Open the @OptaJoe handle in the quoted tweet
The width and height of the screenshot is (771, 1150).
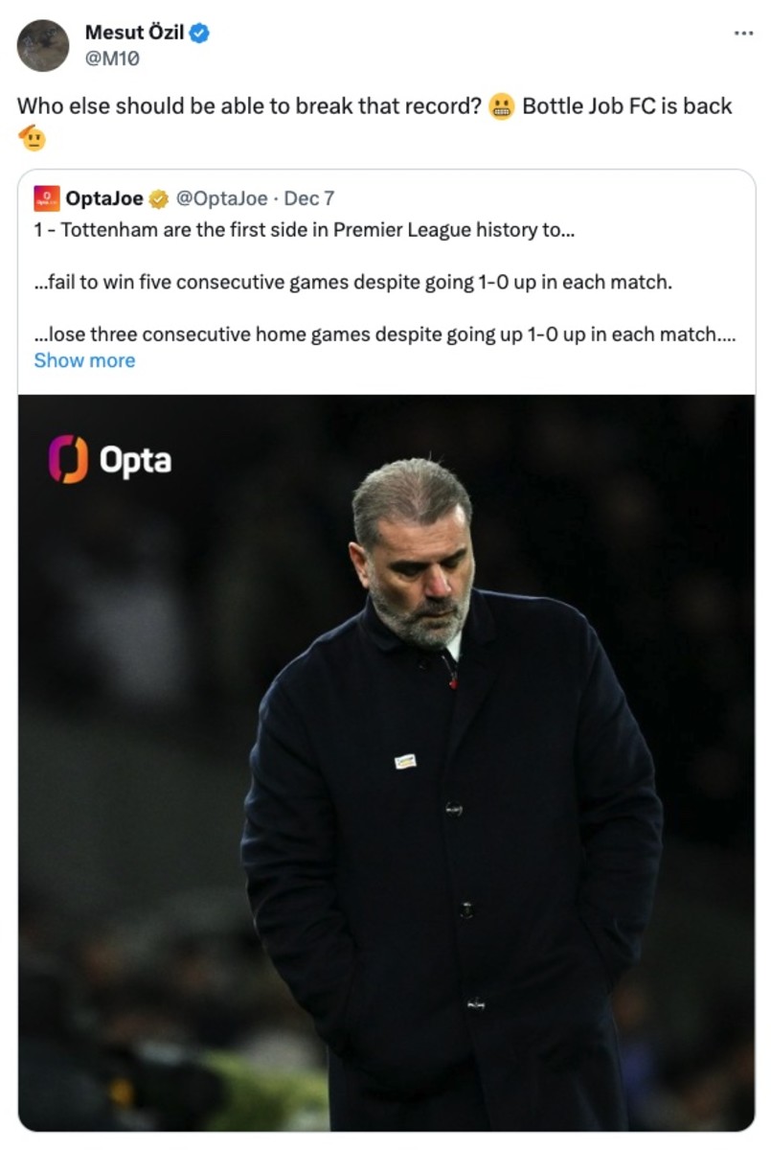pos(222,198)
